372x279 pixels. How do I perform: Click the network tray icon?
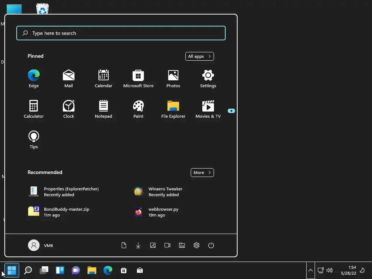(321, 270)
